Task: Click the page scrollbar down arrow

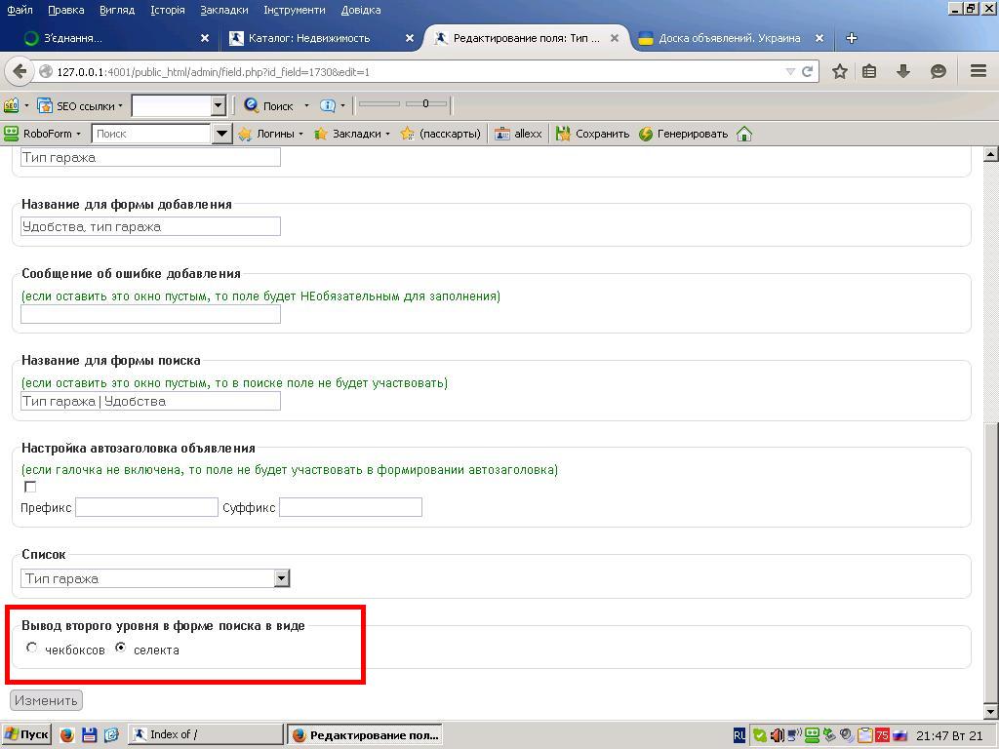Action: (990, 712)
